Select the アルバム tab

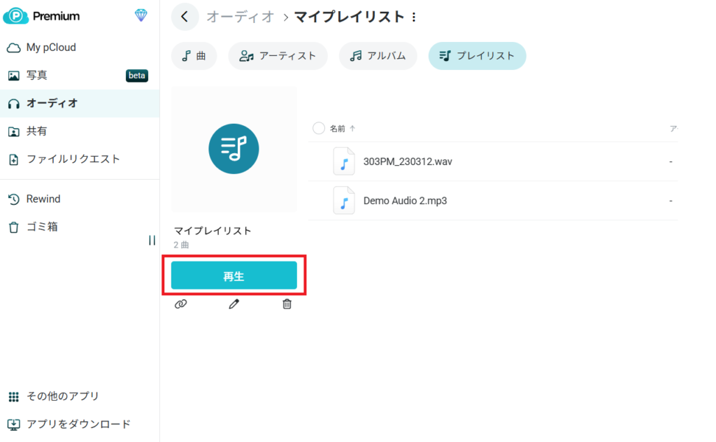tap(378, 56)
